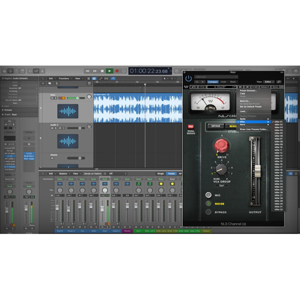Toggle the MIC button in the NLS plugin
300x300 pixels.
[208, 195]
